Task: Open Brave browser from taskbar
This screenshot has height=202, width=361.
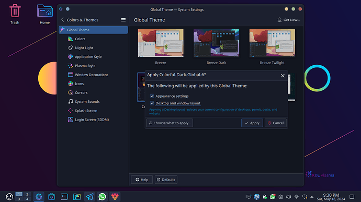Action: click(115, 197)
